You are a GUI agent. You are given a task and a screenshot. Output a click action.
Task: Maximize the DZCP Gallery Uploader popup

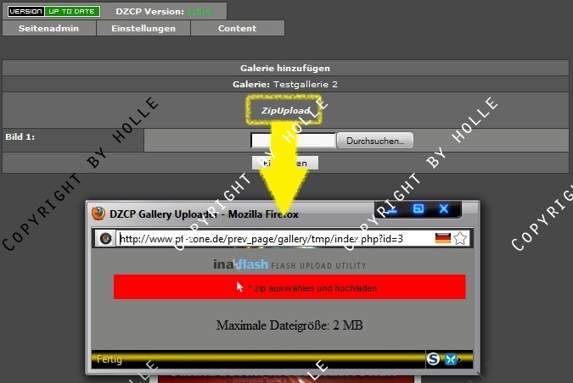point(418,209)
